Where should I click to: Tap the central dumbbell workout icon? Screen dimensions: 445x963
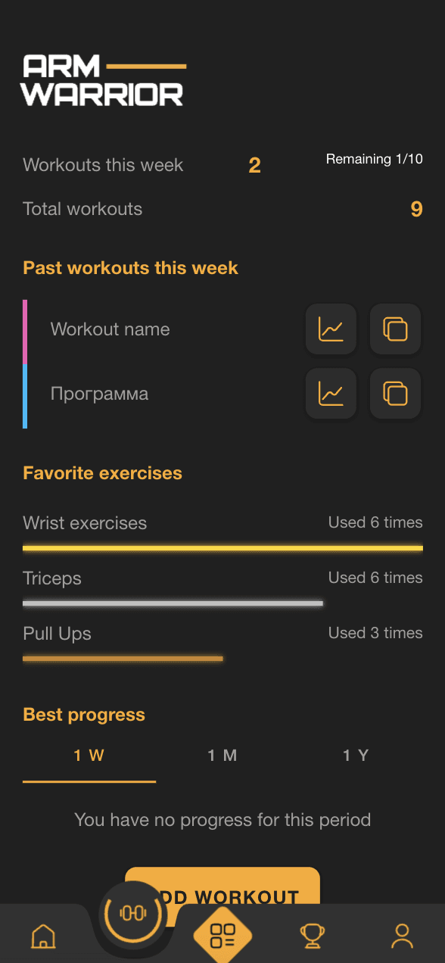(133, 914)
